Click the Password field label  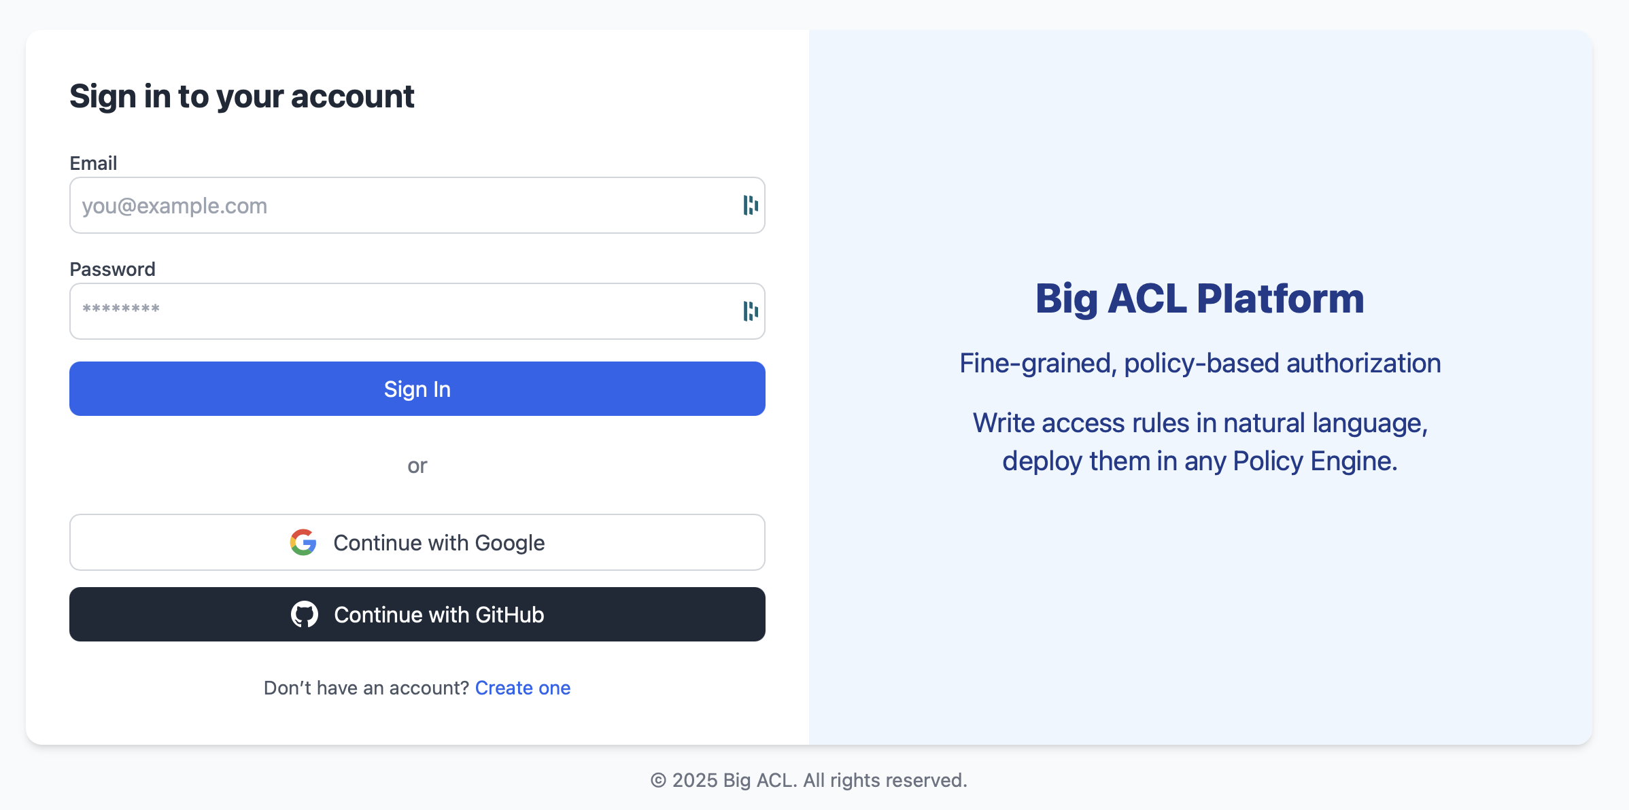112,269
